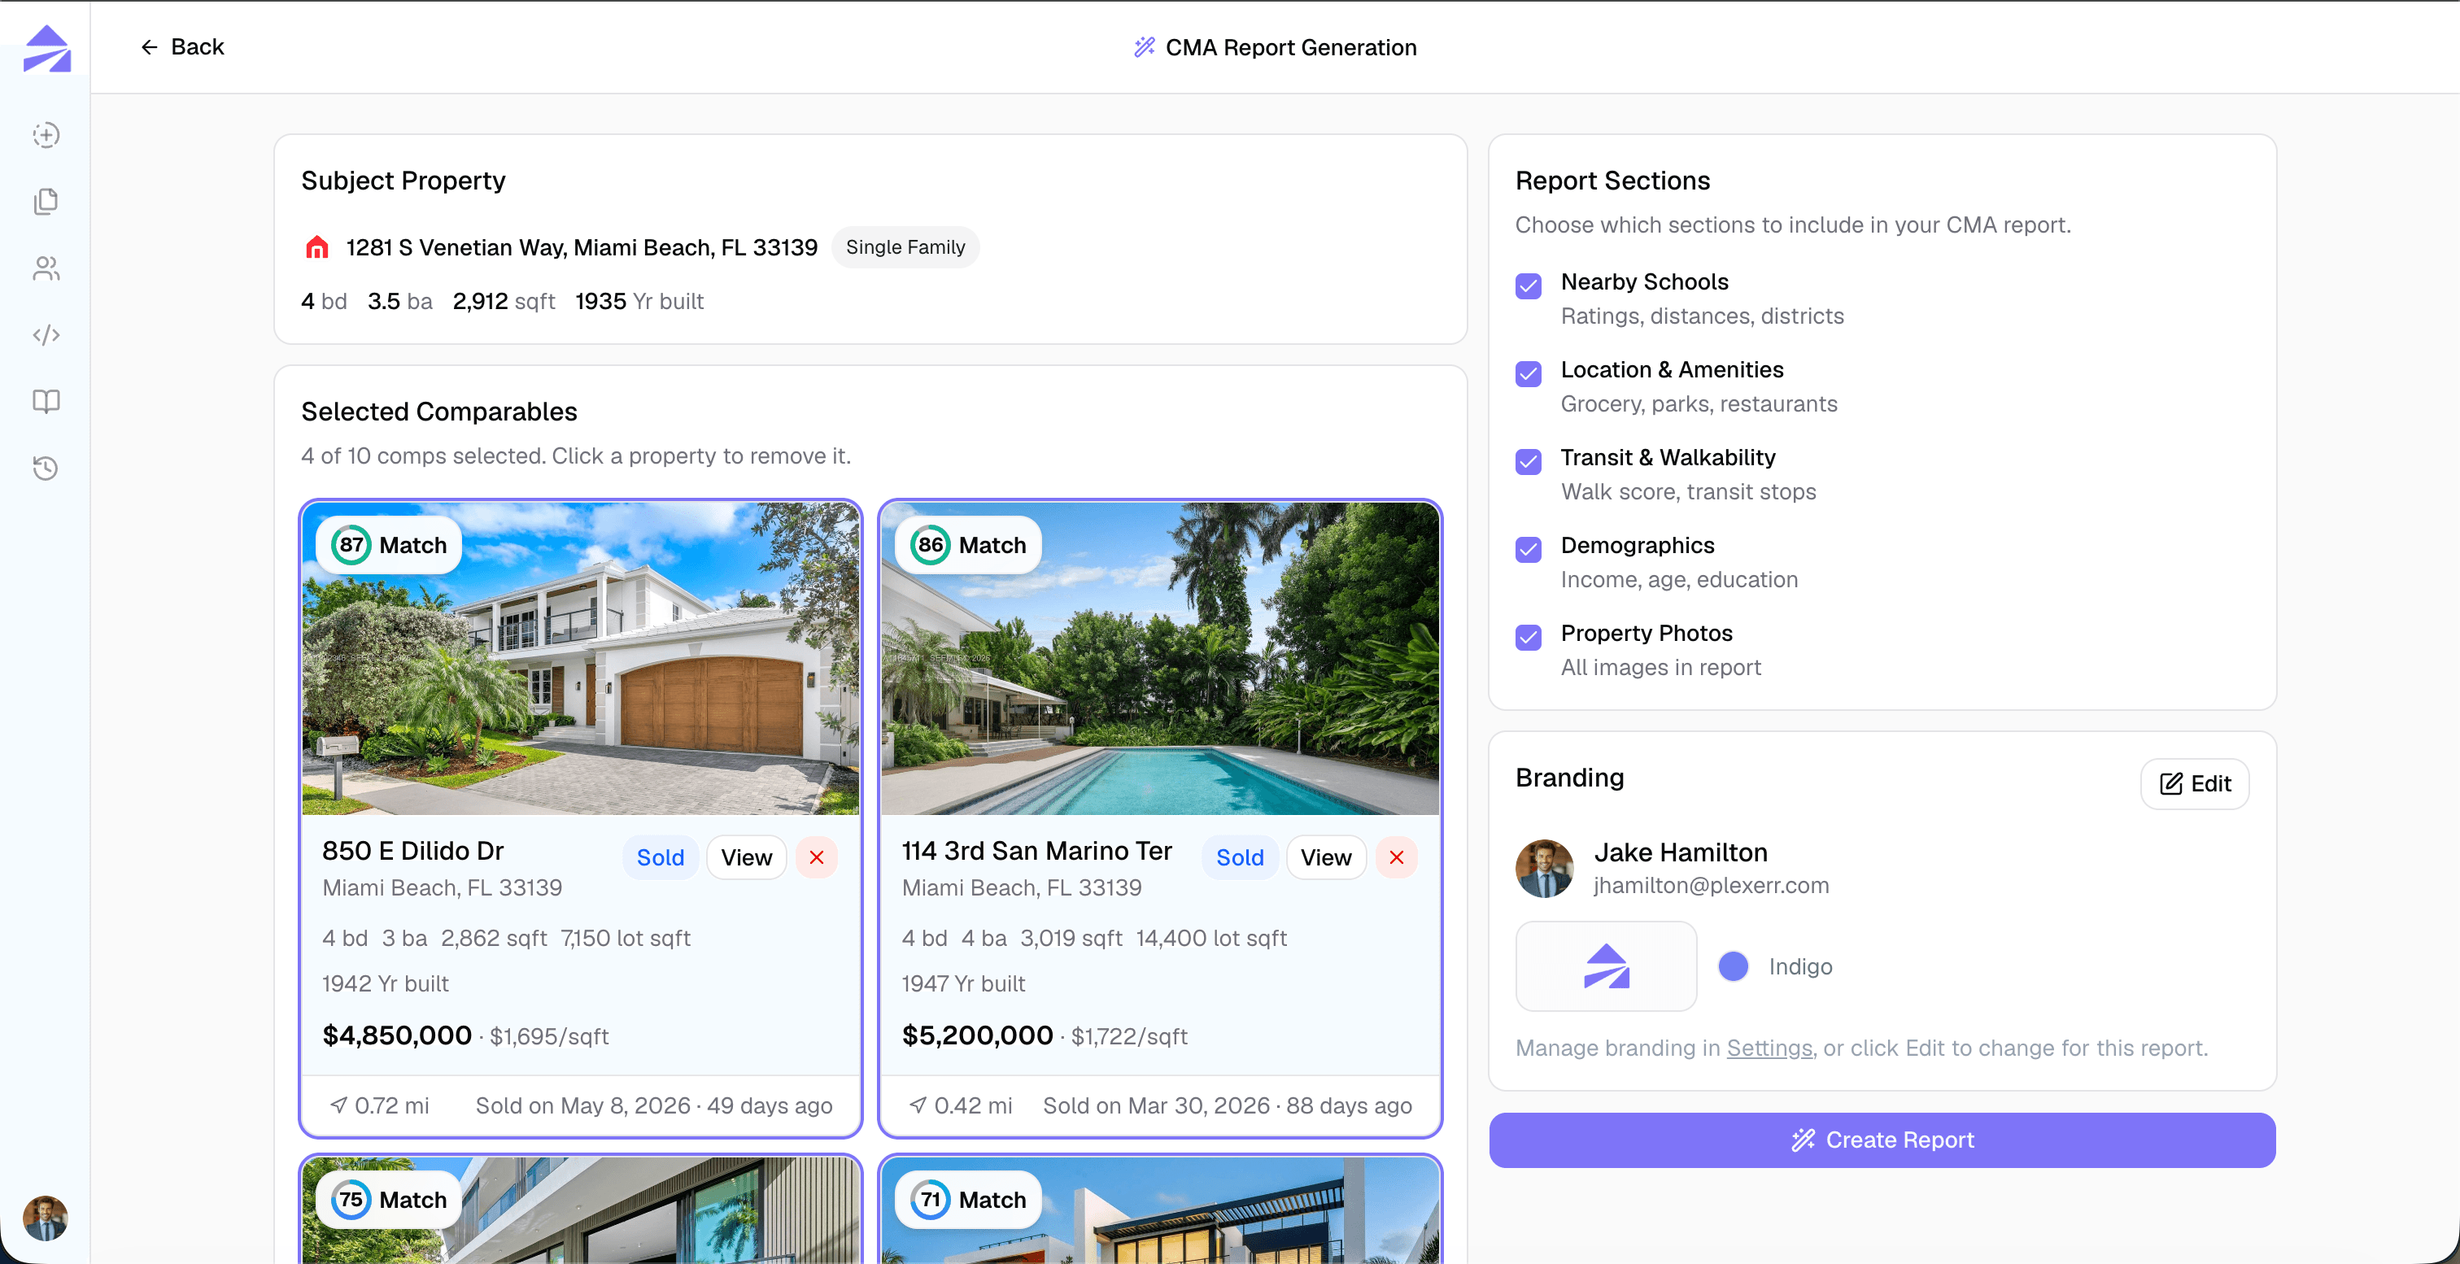This screenshot has height=1264, width=2460.
Task: Open the new report plus icon in sidebar
Action: point(46,134)
